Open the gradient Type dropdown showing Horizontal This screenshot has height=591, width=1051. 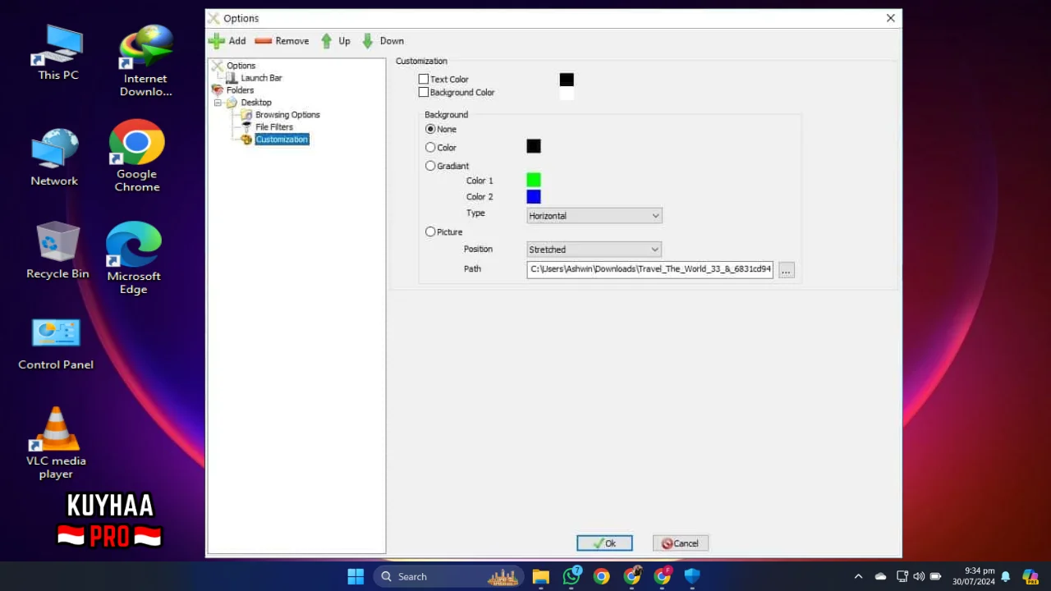point(594,216)
